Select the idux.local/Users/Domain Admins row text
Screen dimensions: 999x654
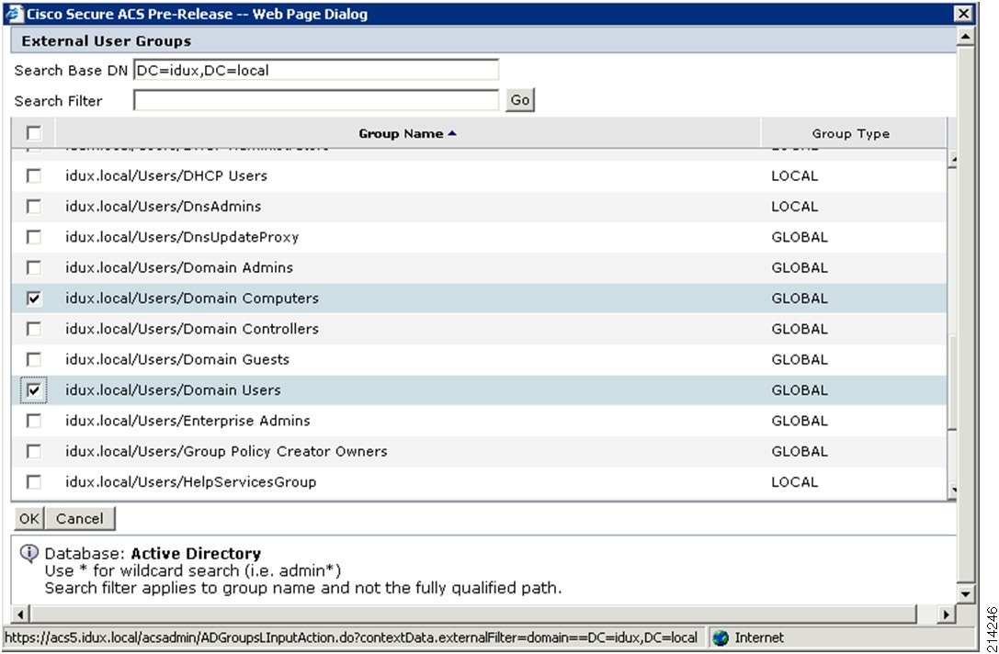pos(179,267)
